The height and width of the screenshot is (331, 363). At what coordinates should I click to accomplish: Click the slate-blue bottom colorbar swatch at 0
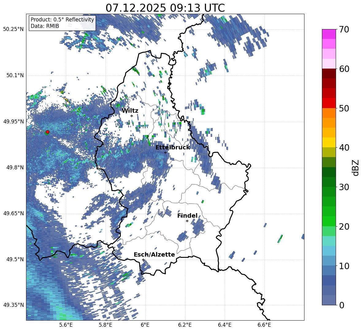pyautogui.click(x=329, y=300)
